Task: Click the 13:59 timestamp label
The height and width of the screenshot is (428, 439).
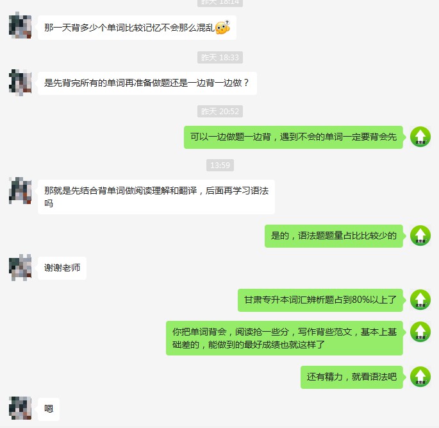Action: [x=220, y=165]
